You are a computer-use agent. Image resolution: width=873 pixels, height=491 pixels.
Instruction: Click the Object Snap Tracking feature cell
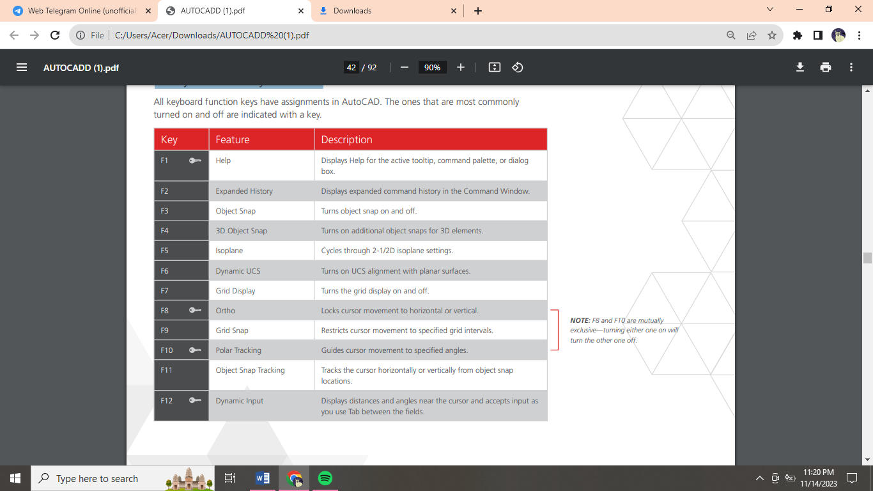(261, 375)
